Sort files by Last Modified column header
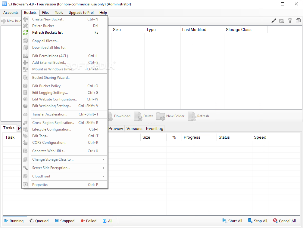The height and width of the screenshot is (228, 303). 202,30
